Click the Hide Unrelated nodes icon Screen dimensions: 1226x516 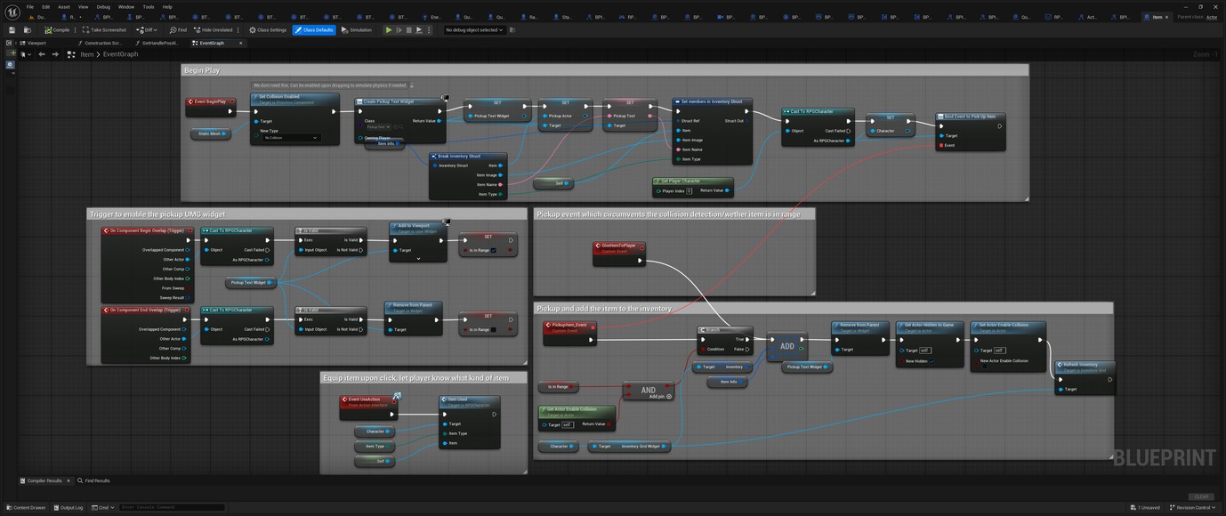[198, 30]
